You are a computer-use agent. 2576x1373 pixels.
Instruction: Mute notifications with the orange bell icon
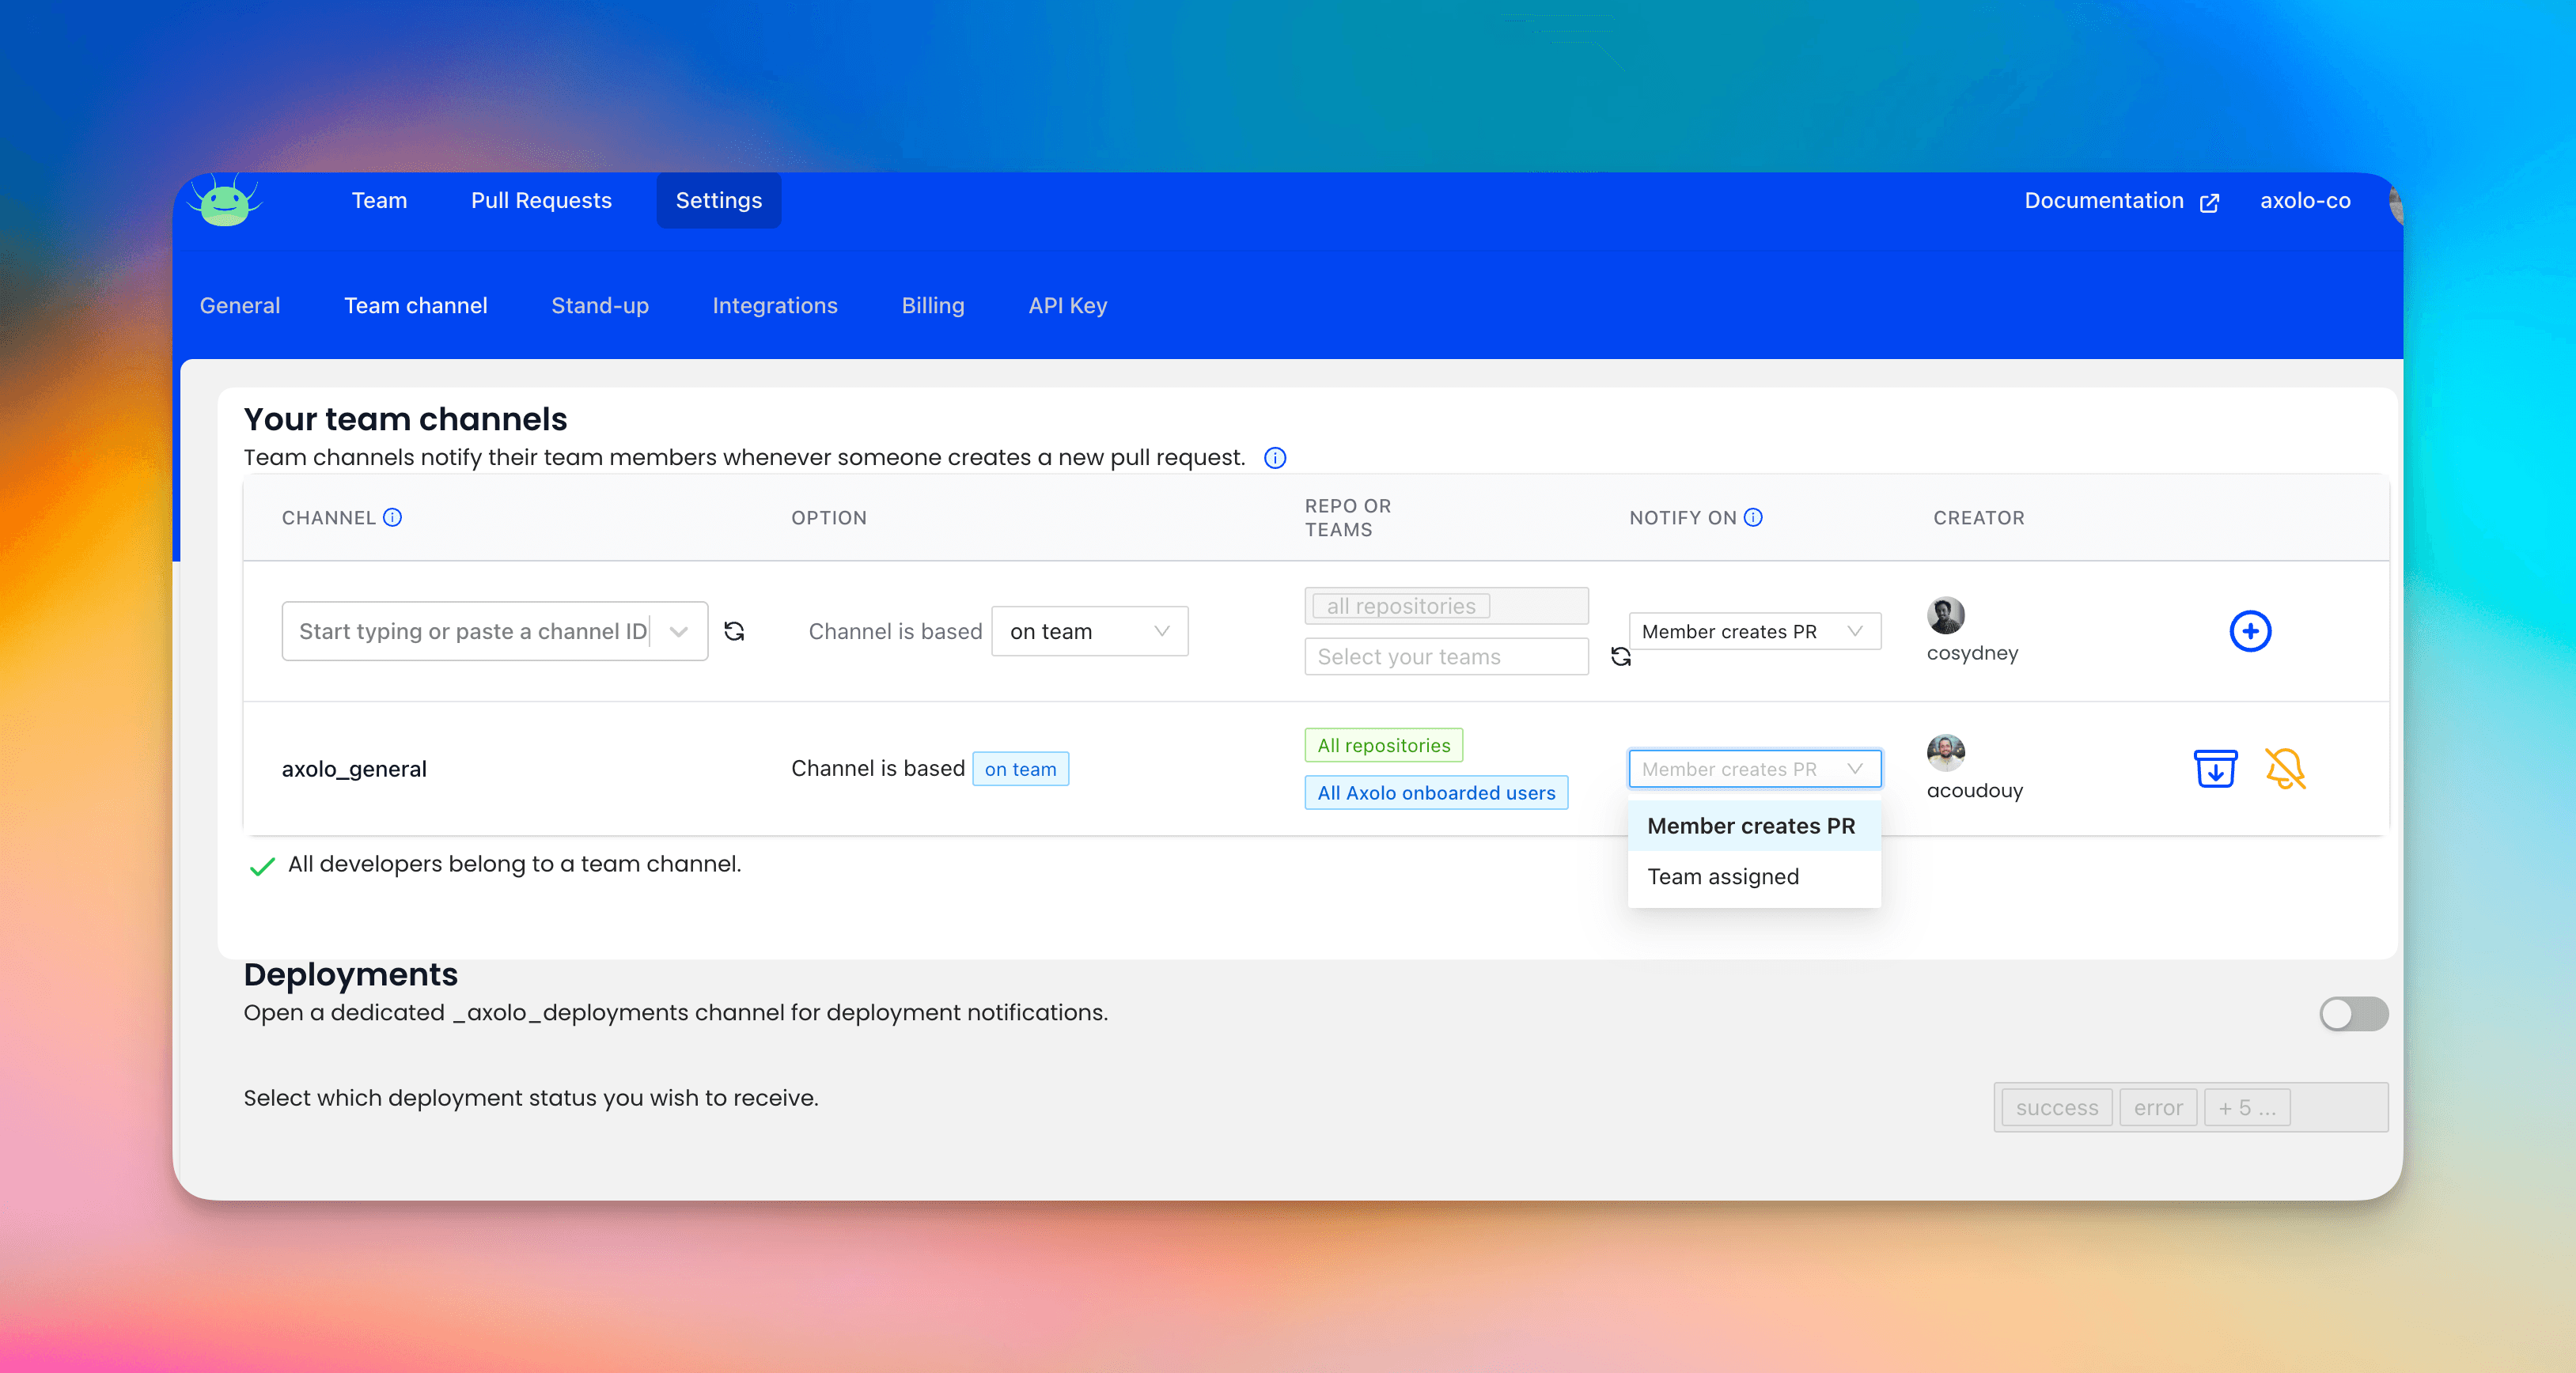tap(2285, 769)
